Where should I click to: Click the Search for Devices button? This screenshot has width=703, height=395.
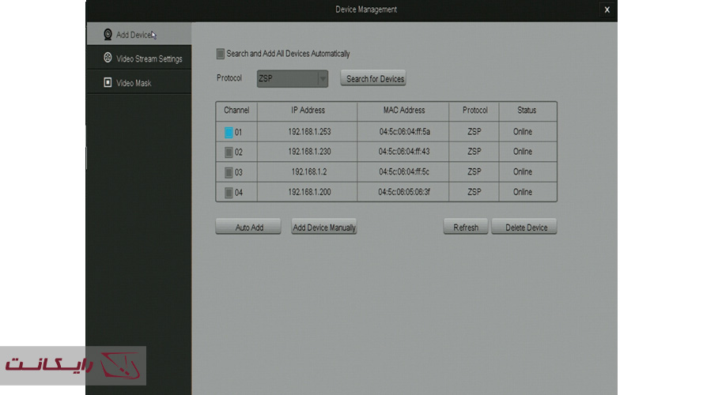375,79
